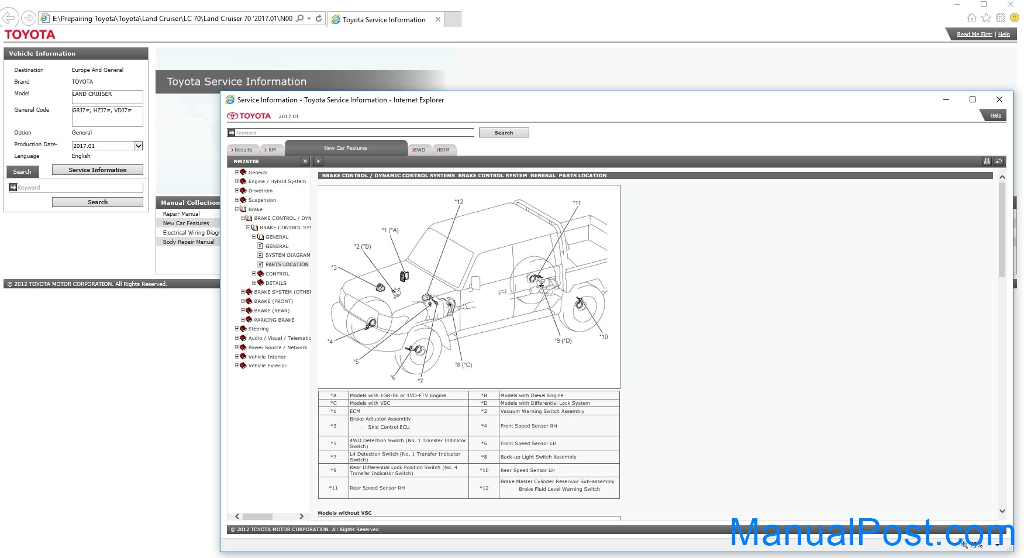
Task: Click Read Me First link
Action: click(974, 35)
